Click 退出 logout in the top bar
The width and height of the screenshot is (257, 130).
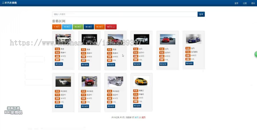click(x=253, y=3)
